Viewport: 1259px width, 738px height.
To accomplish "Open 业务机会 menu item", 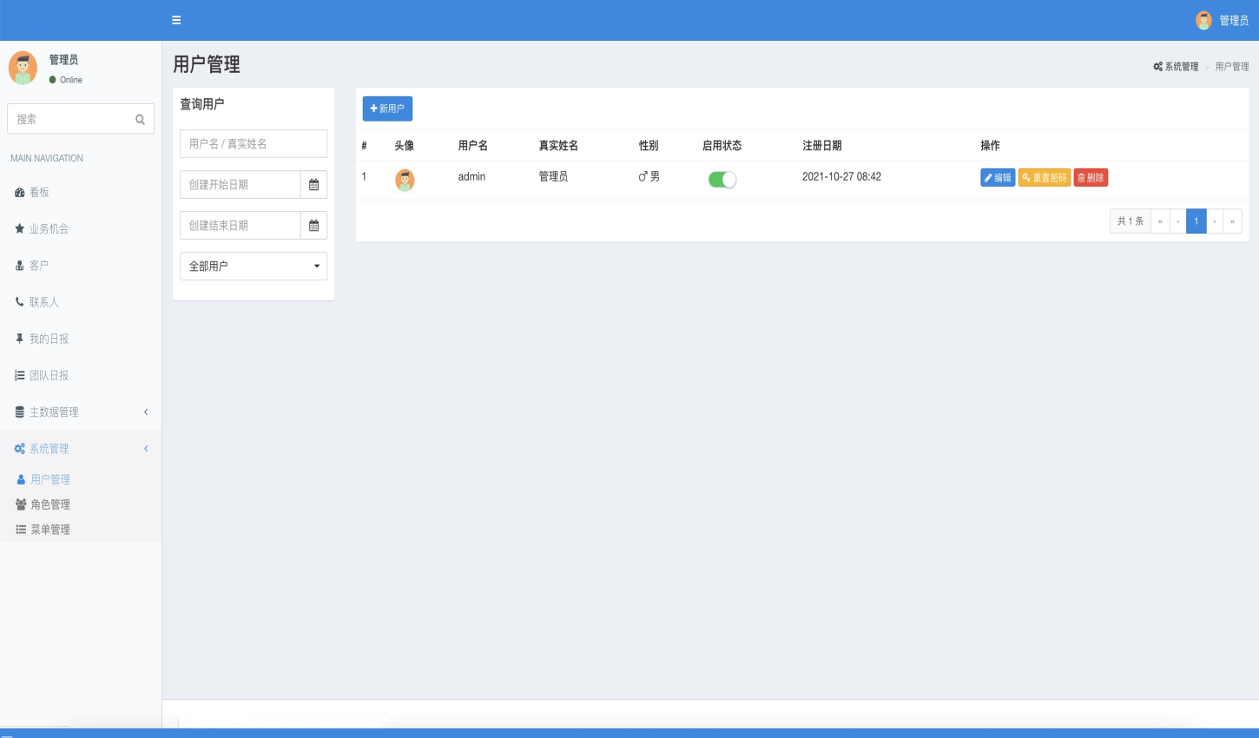I will (x=81, y=228).
